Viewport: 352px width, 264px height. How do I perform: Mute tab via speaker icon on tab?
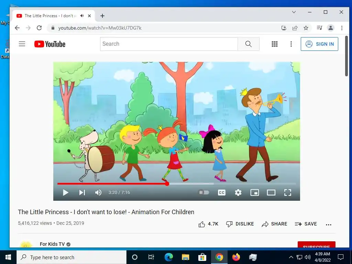pyautogui.click(x=82, y=16)
